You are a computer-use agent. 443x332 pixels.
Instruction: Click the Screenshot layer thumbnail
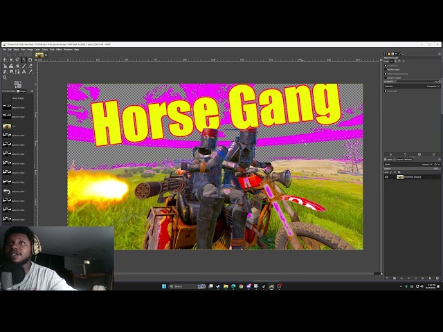click(x=400, y=177)
